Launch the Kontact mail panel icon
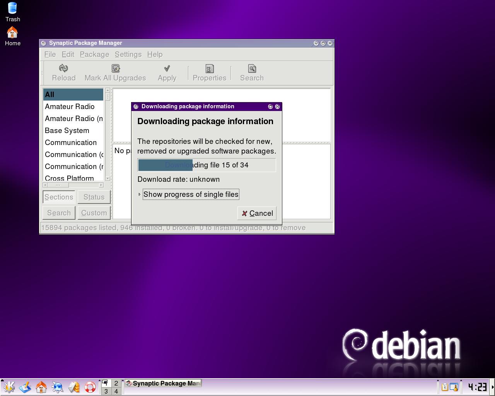Viewport: 495px width, 396px height. click(x=74, y=387)
